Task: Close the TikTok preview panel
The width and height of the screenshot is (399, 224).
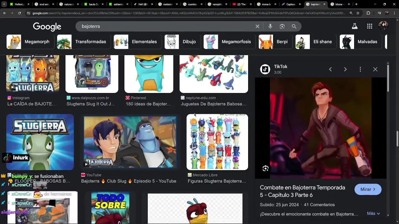Action: point(375,69)
